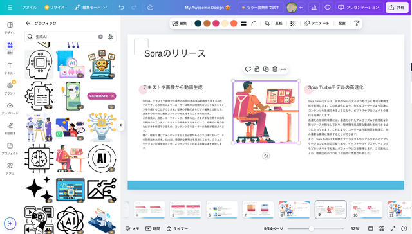Viewport: 412px width, 234px height.
Task: Open search filter options
Action: point(111,37)
